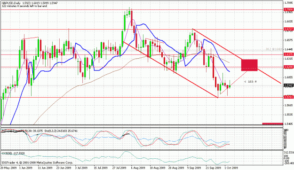Click the 1 Oct 2009 date label
294x170 pixels.
pyautogui.click(x=231, y=168)
